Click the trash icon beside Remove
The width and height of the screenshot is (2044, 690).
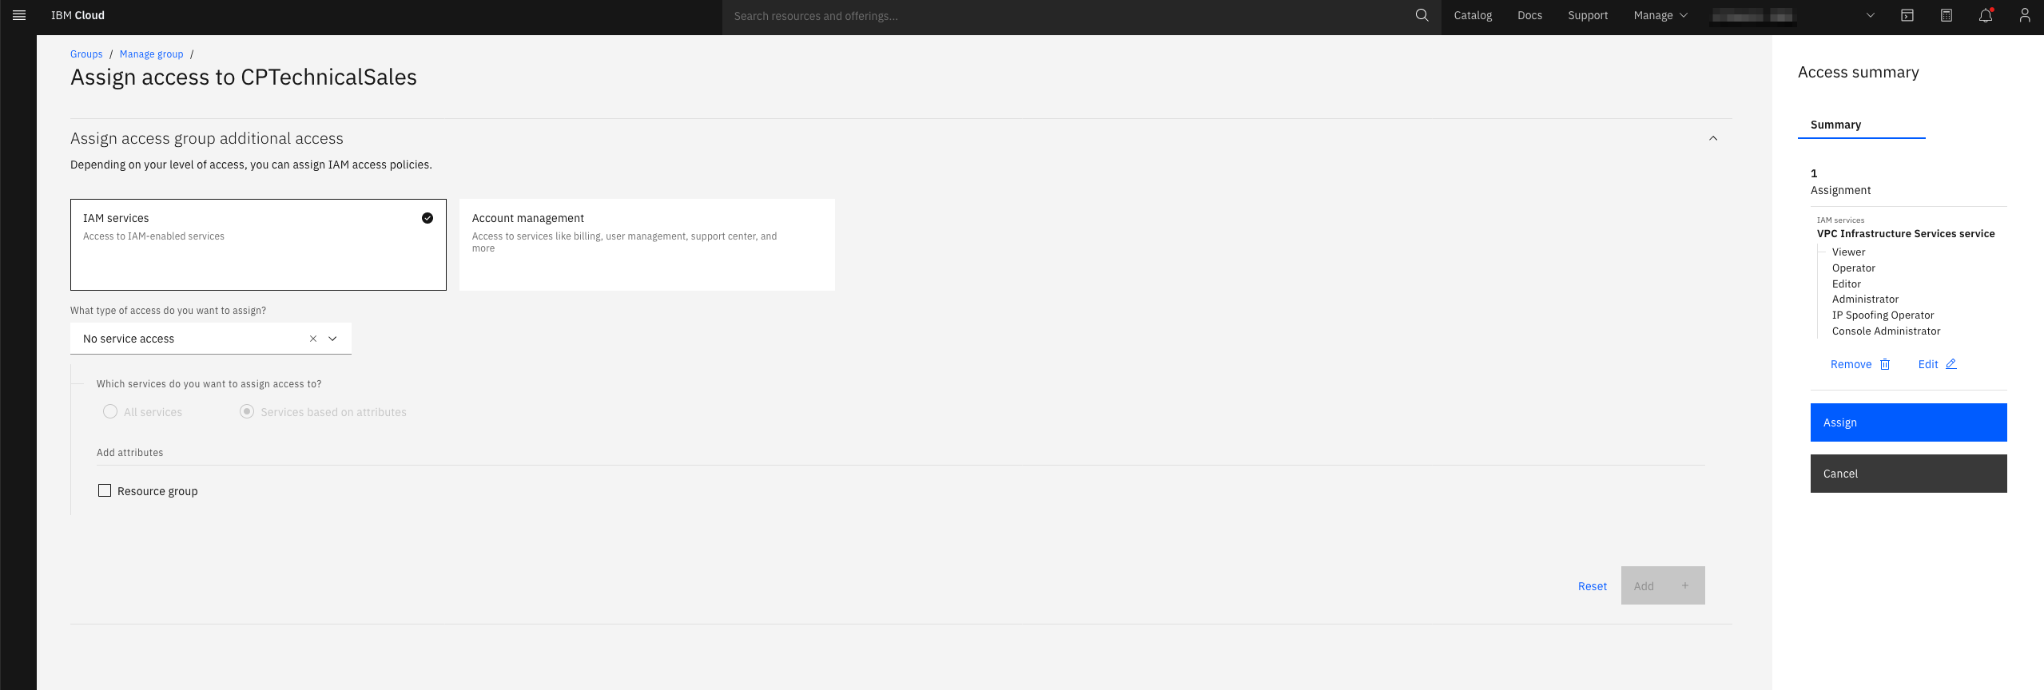click(x=1885, y=364)
